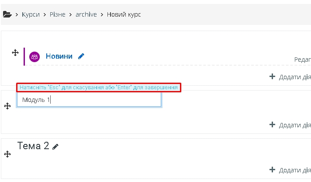
Task: Click the move handle for Тема 2 section
Action: coord(7,154)
